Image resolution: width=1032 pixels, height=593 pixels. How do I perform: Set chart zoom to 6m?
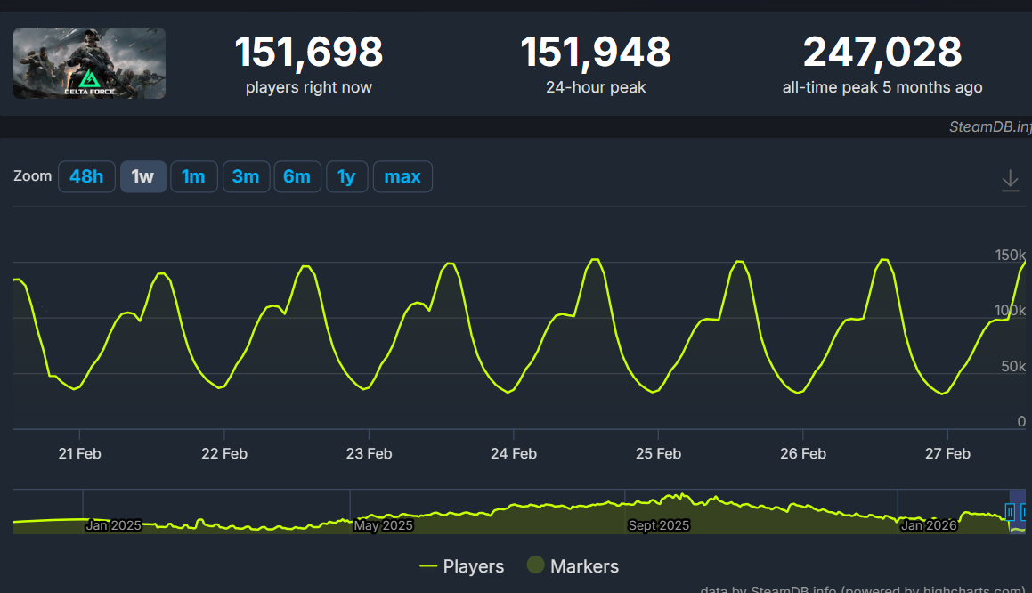[x=297, y=176]
